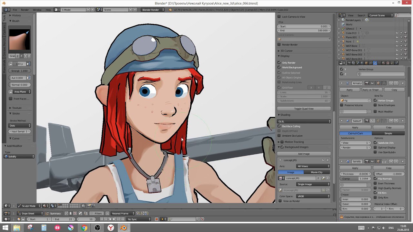Open OBS Studio from the taskbar

pyautogui.click(x=97, y=228)
